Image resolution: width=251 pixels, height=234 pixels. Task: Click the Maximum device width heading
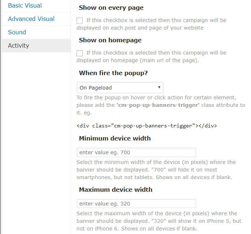[116, 190]
